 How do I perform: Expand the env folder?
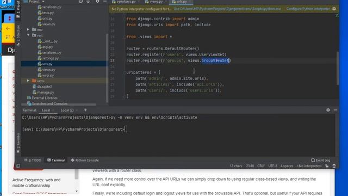(28, 29)
